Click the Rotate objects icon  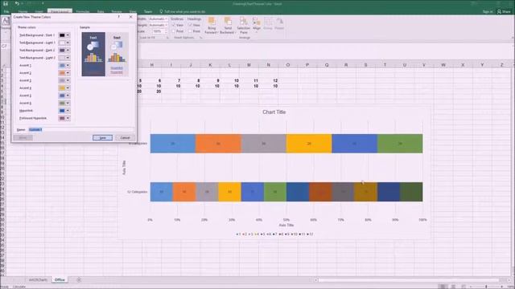[x=279, y=22]
